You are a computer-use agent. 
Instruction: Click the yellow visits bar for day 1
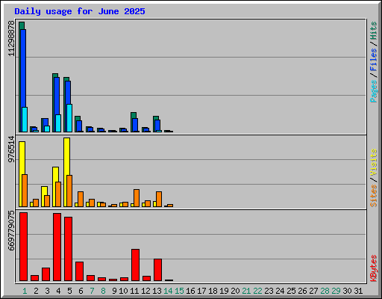21,174
